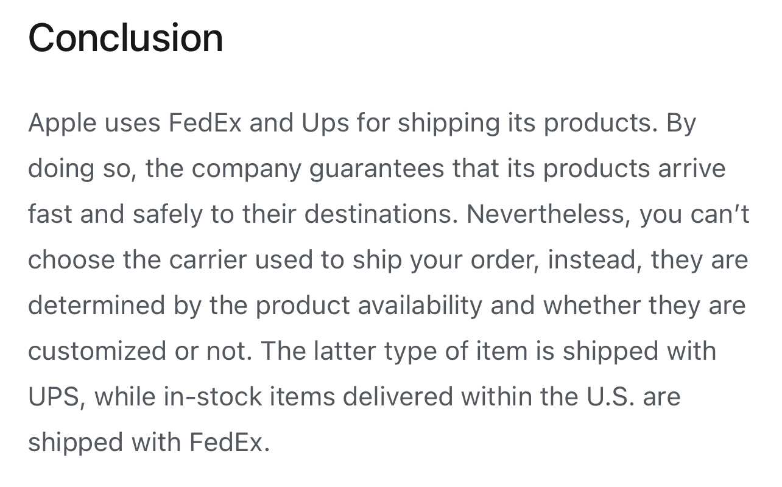Click the Conclusion heading
Viewport: 782px width, 487px height.
pos(125,38)
